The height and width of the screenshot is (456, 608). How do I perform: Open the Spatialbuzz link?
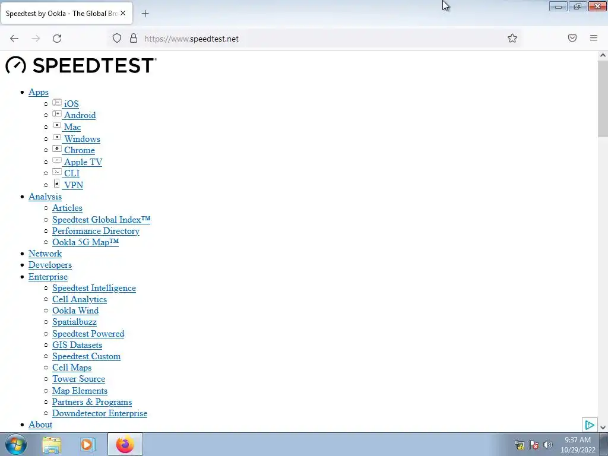[74, 322]
